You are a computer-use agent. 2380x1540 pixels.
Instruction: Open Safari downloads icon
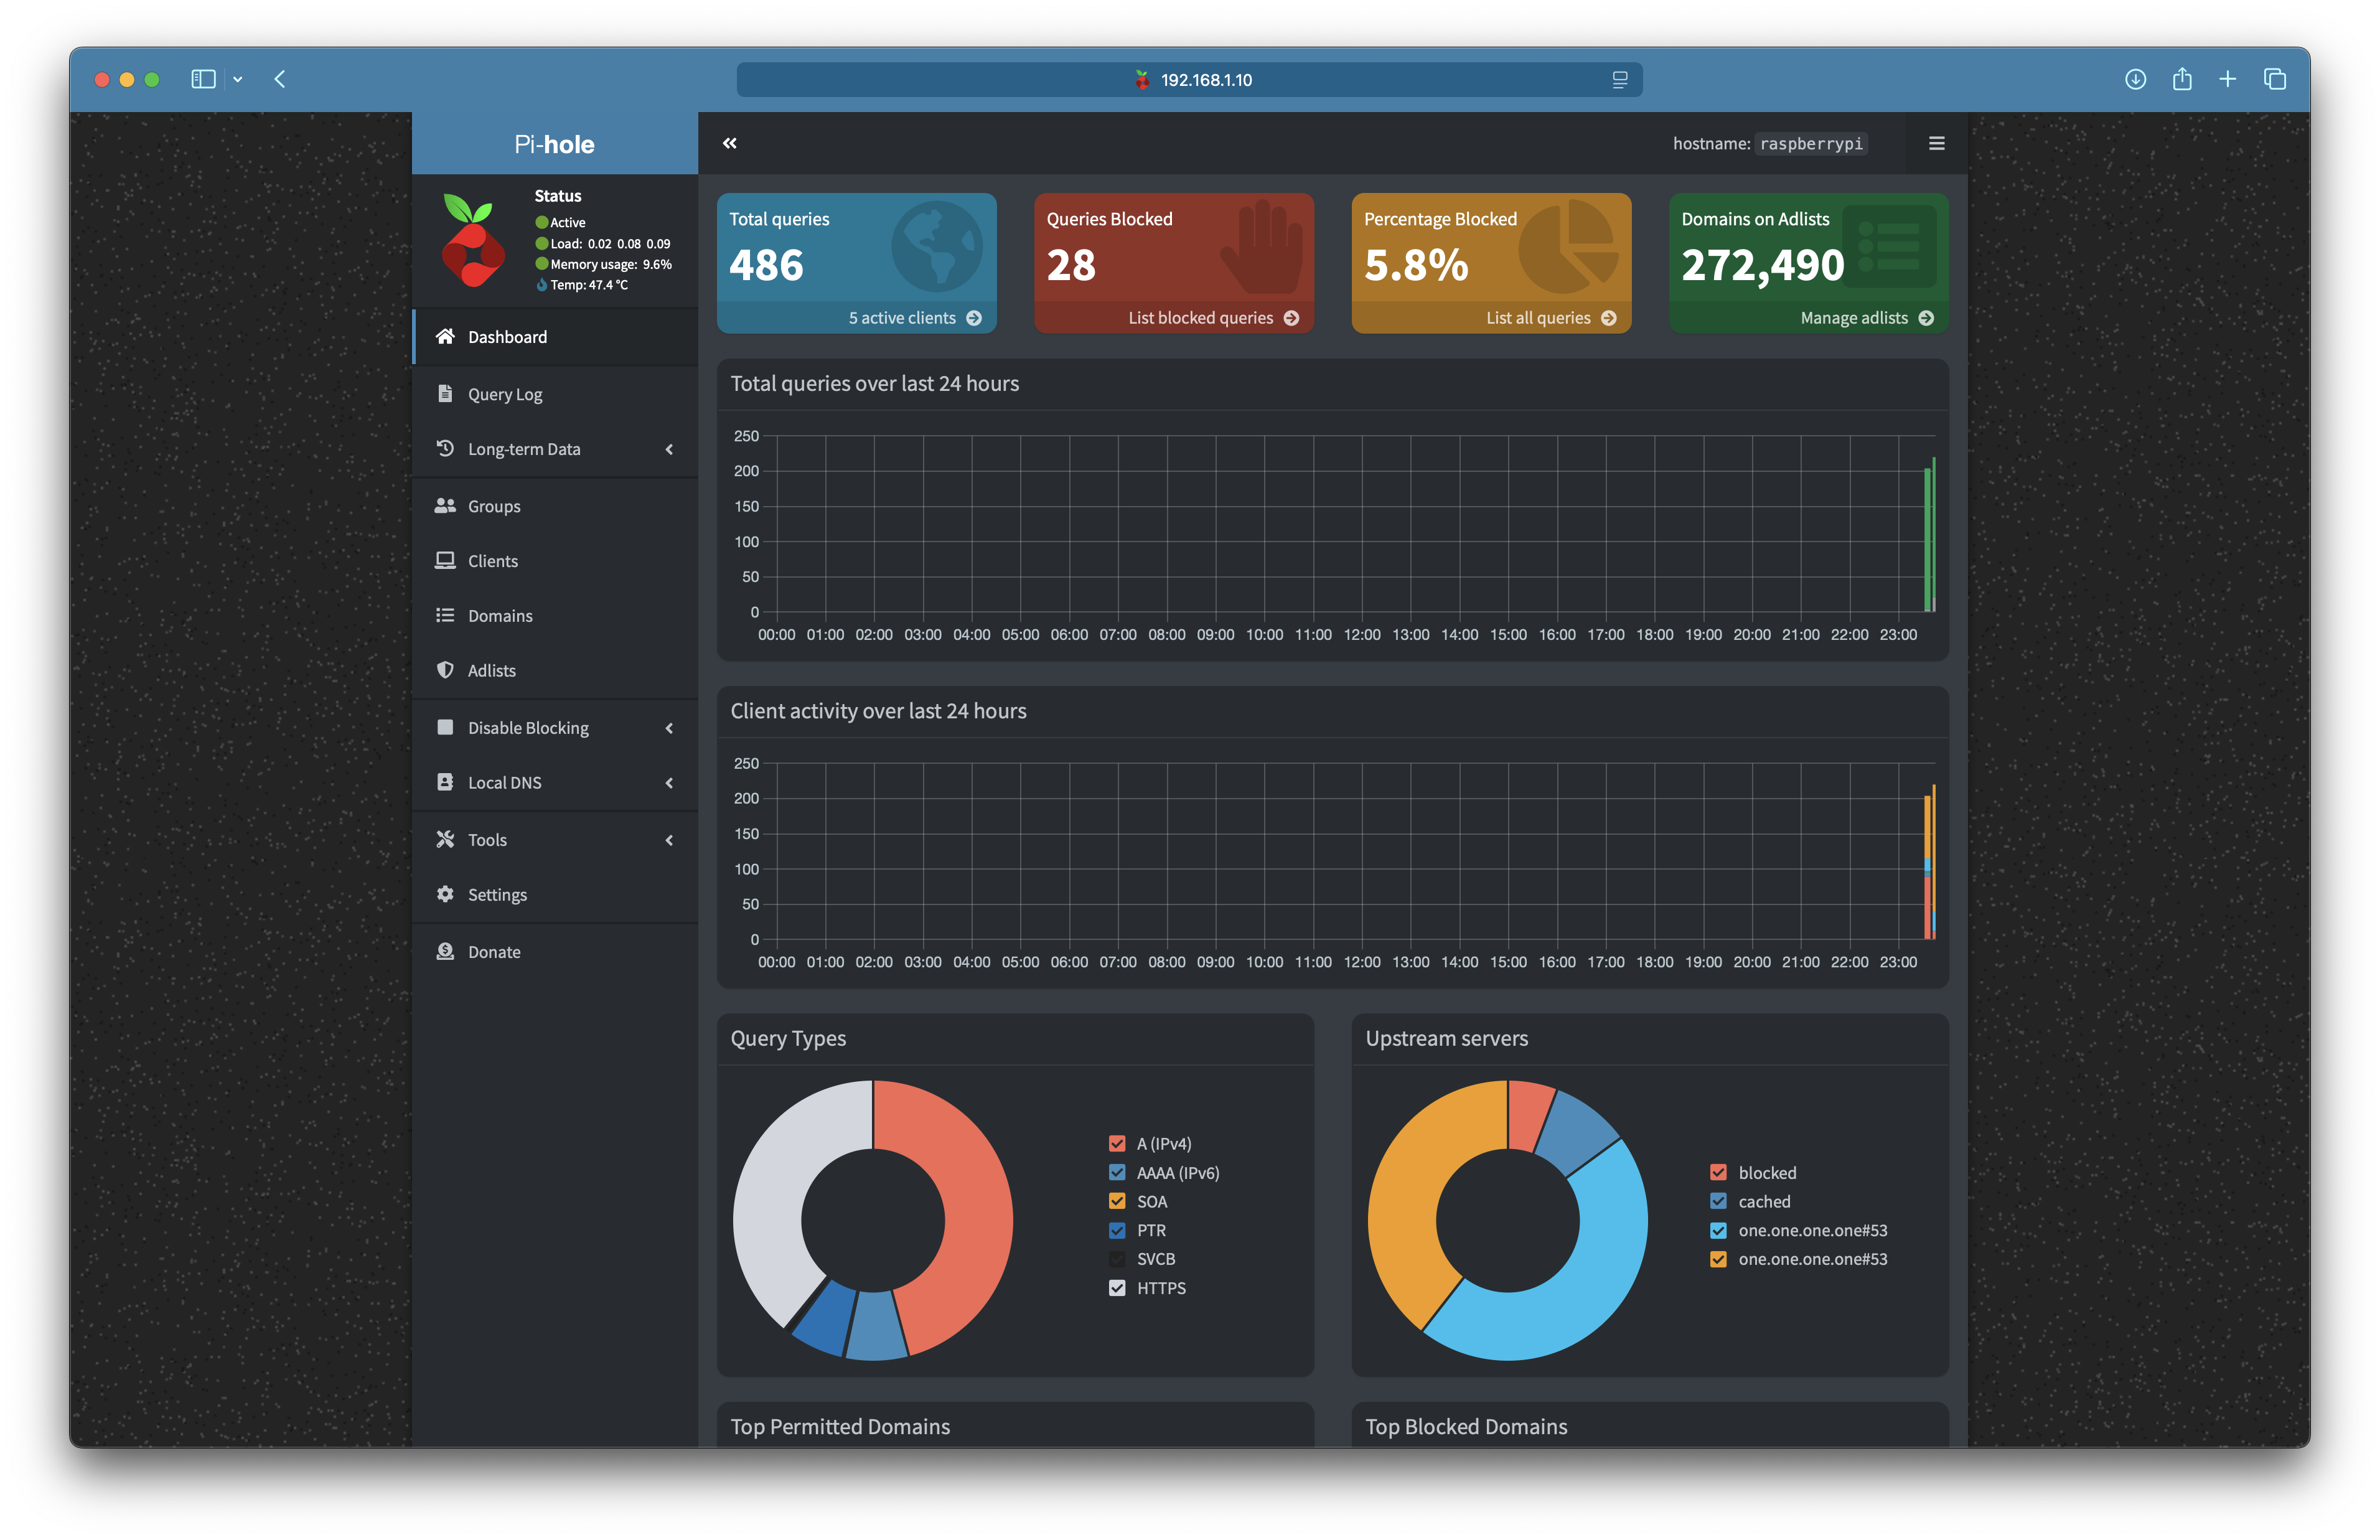2135,79
